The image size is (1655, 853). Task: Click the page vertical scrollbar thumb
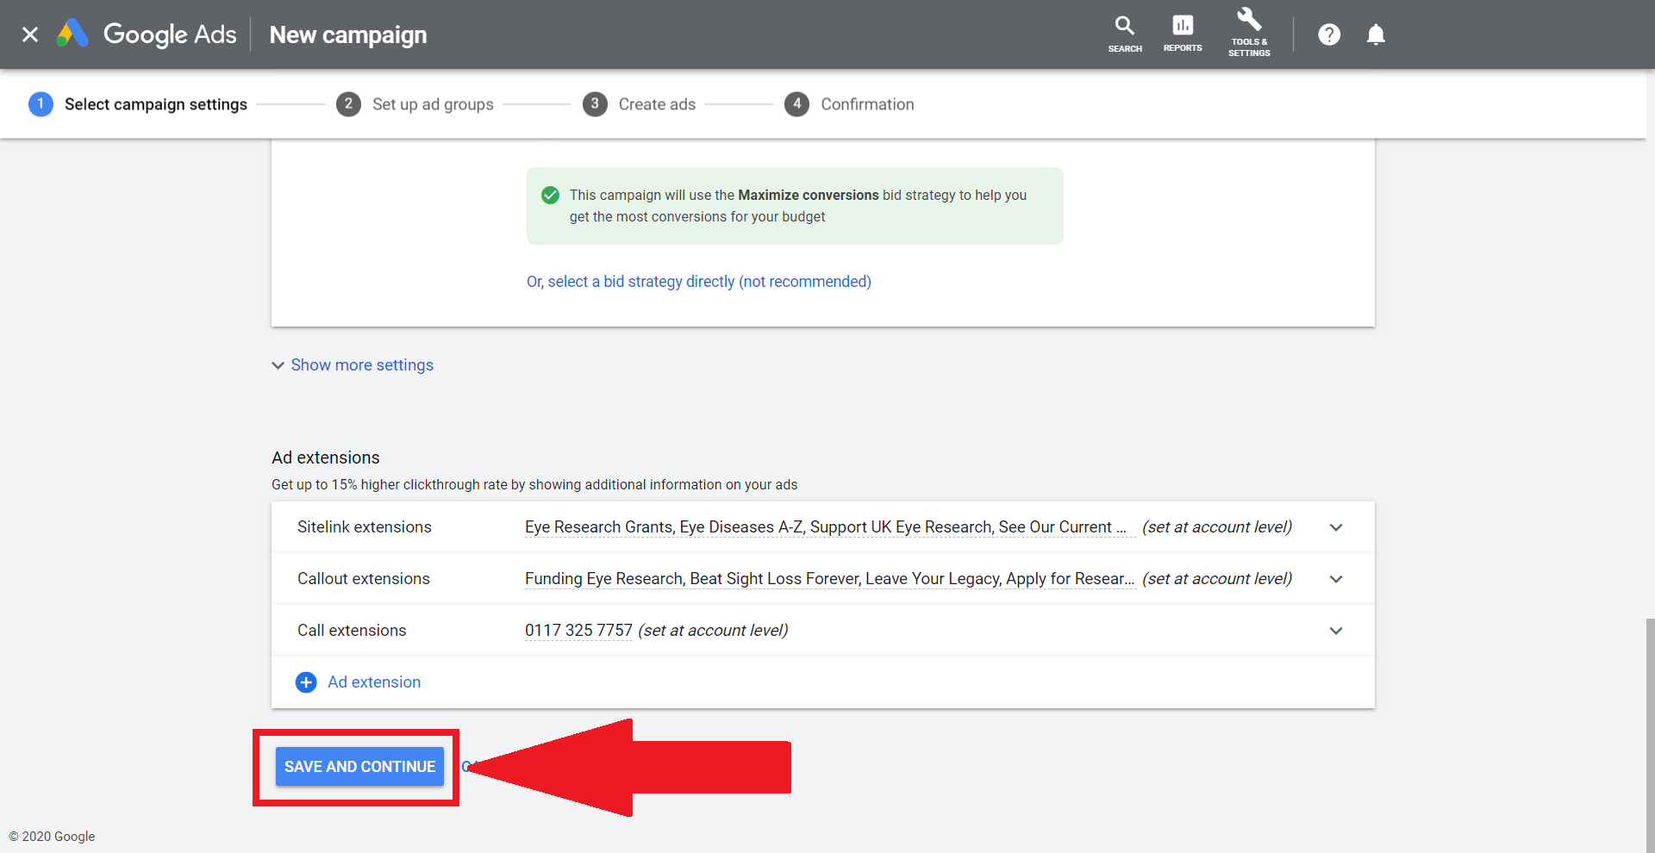[x=1650, y=735]
